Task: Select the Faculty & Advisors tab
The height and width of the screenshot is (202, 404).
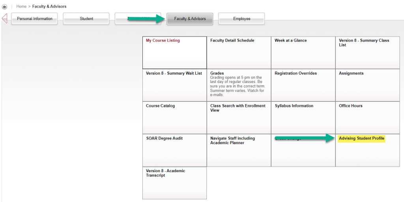Action: click(x=190, y=19)
